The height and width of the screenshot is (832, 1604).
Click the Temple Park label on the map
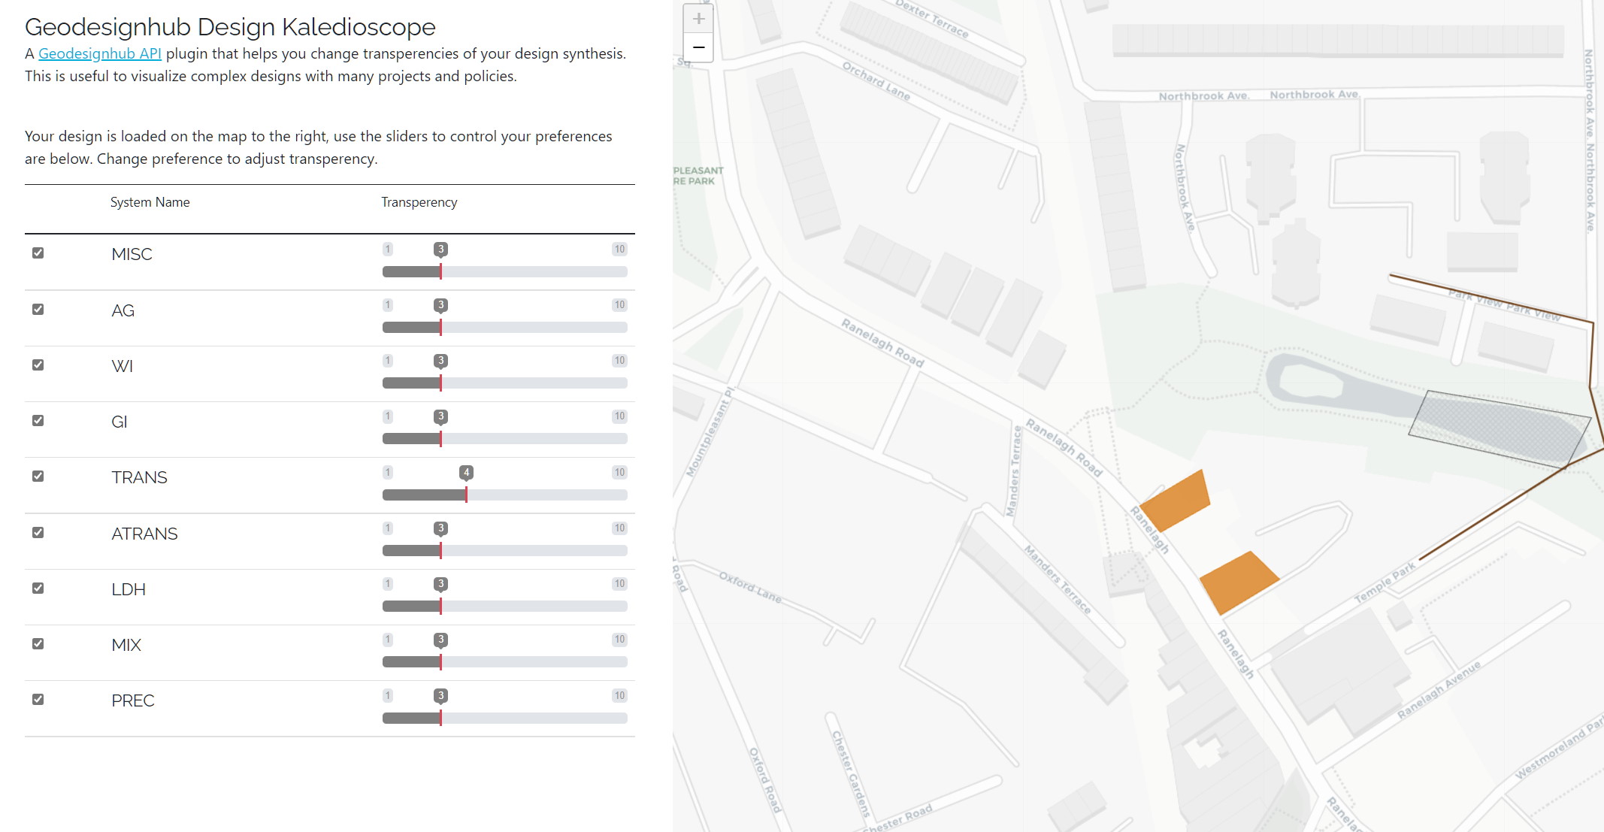click(1385, 582)
